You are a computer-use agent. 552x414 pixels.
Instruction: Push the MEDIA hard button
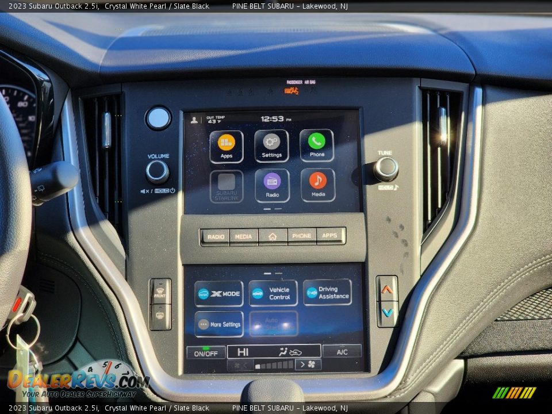[244, 236]
